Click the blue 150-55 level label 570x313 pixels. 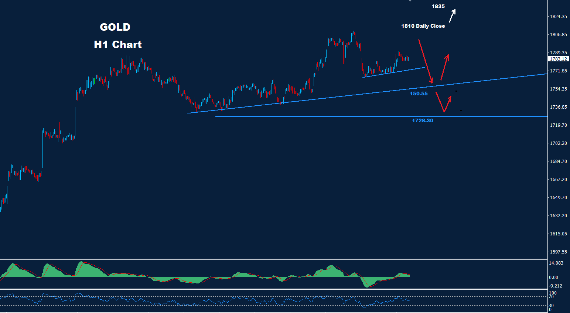(419, 94)
